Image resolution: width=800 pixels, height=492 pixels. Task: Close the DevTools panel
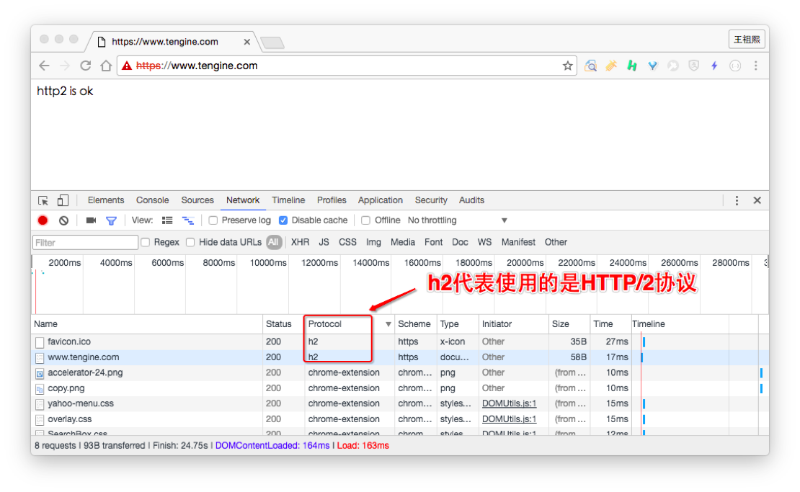pos(757,200)
